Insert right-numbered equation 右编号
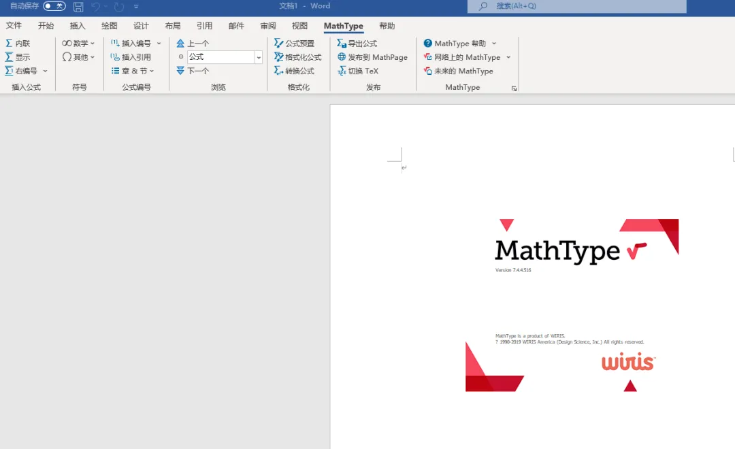This screenshot has width=735, height=449. click(x=21, y=71)
